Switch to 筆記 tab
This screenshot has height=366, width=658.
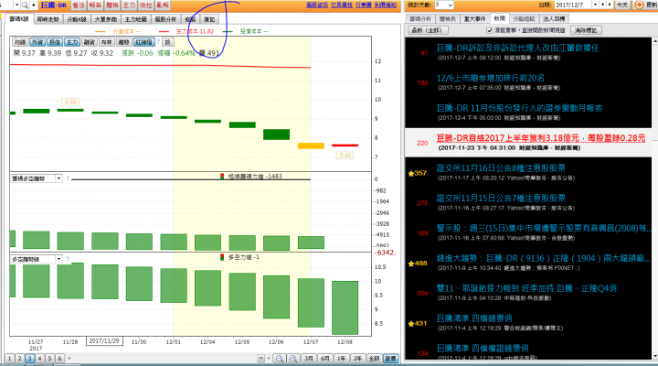click(209, 19)
